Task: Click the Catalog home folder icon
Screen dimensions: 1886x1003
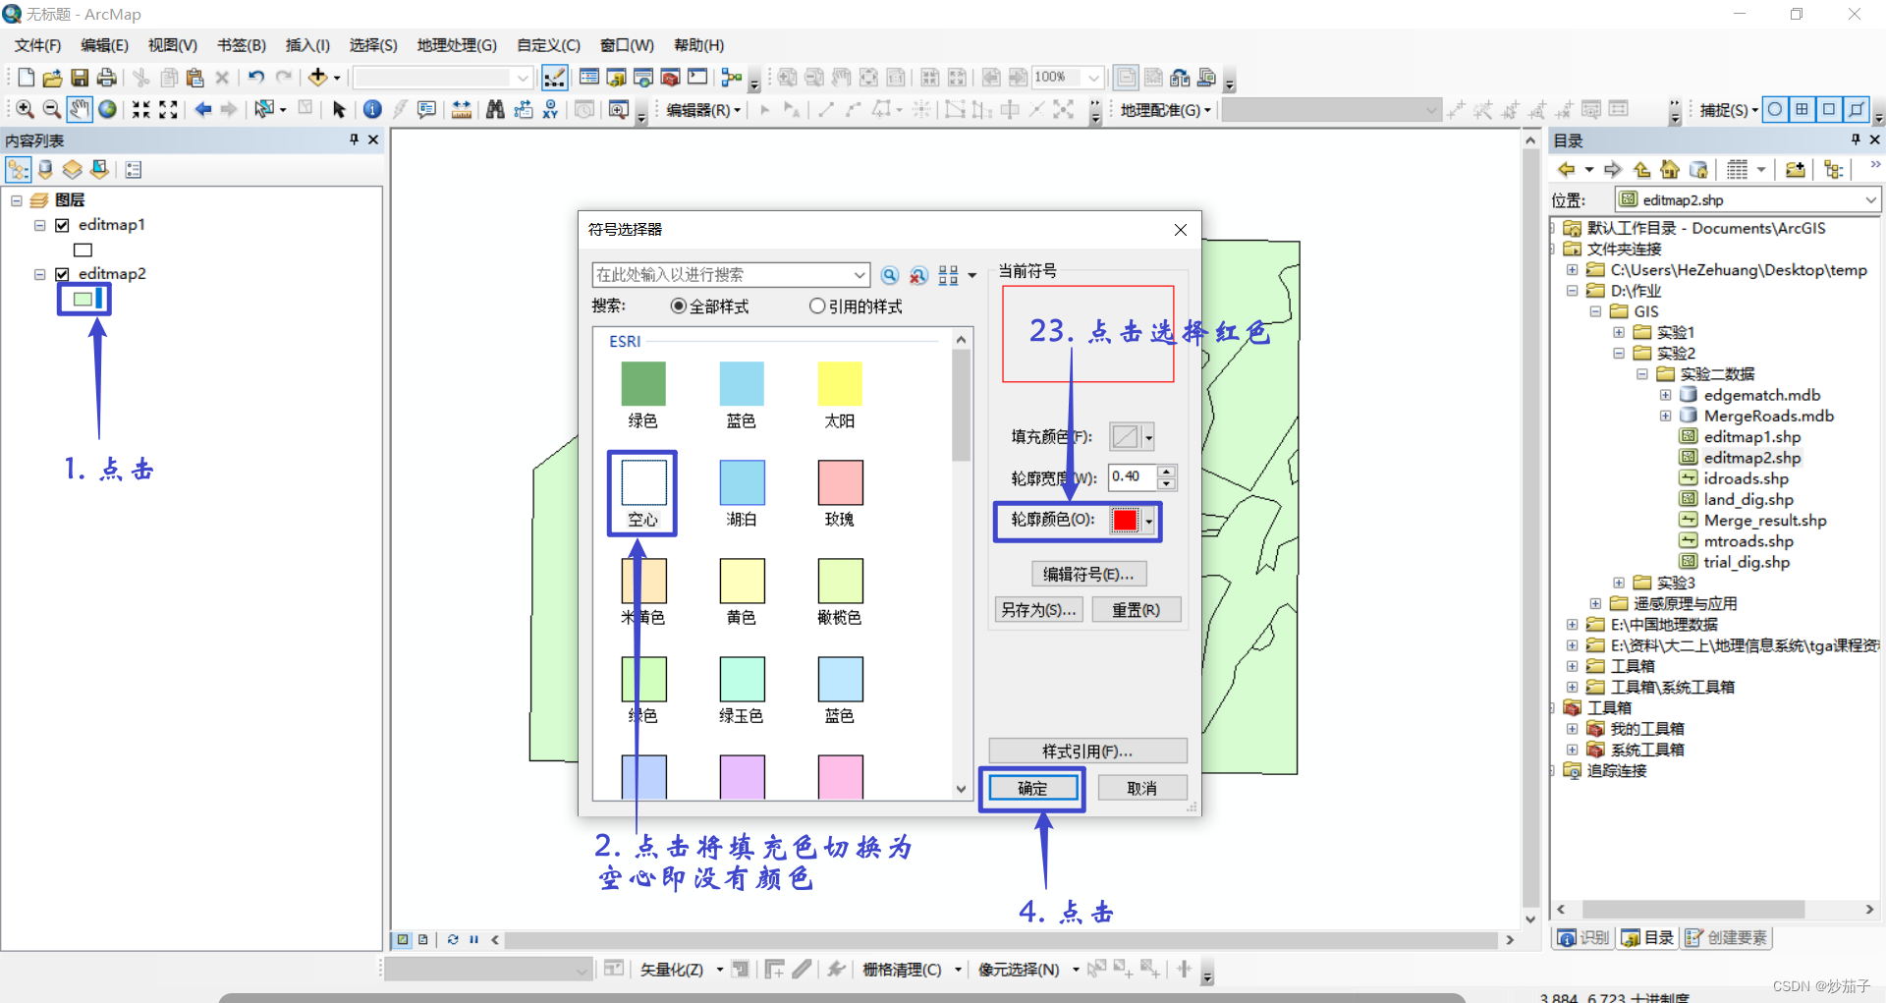Action: [1670, 170]
